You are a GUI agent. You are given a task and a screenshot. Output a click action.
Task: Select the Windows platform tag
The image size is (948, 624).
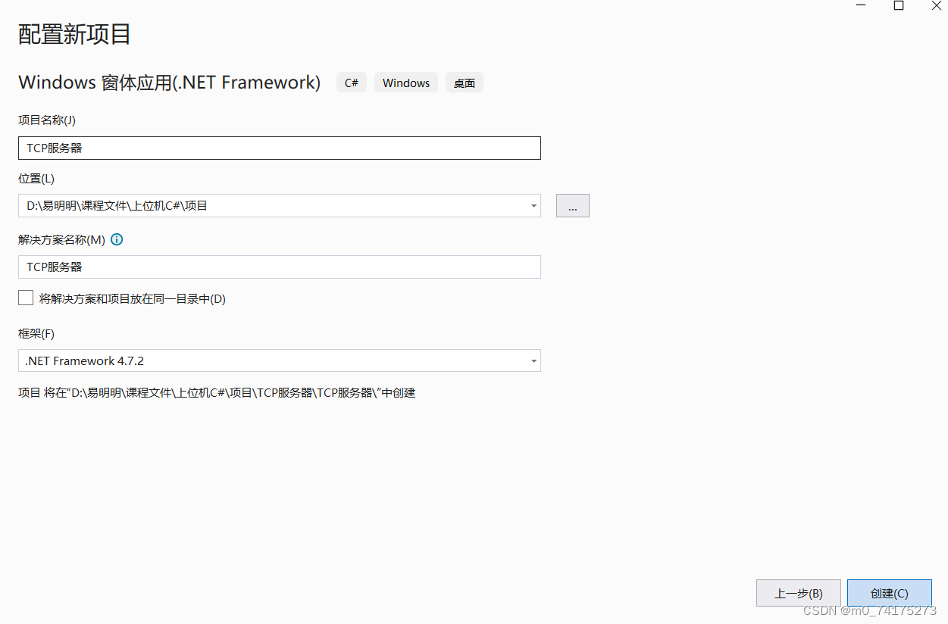tap(405, 83)
